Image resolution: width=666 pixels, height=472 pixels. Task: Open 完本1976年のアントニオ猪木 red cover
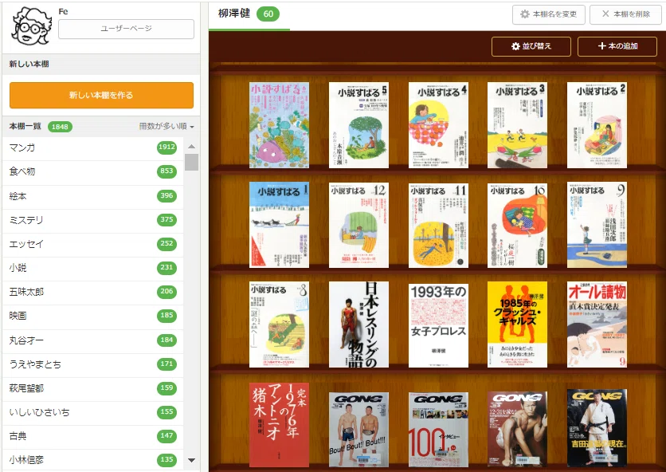coord(279,425)
